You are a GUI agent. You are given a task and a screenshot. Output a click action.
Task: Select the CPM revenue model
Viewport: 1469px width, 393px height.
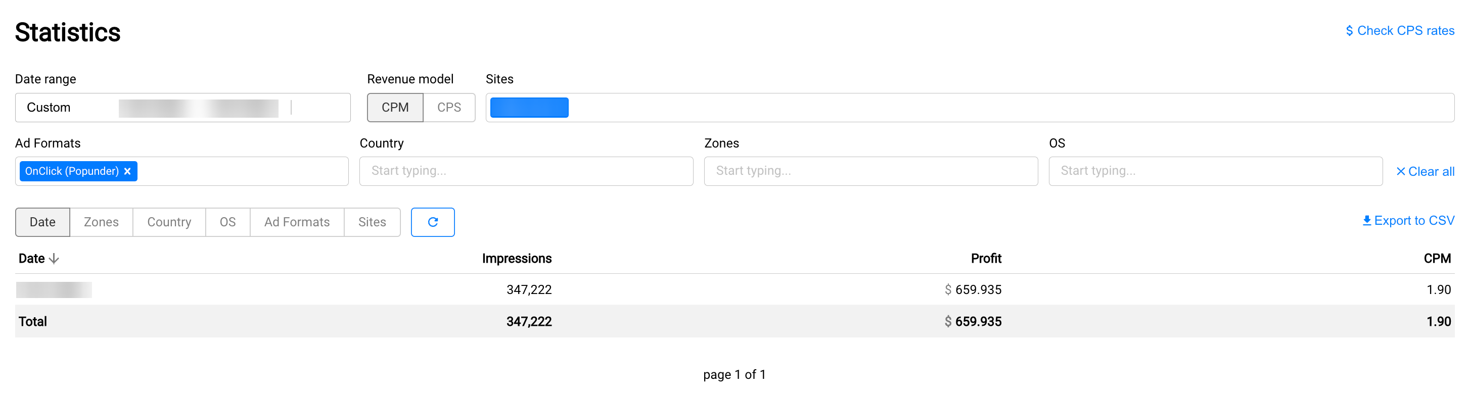click(395, 108)
